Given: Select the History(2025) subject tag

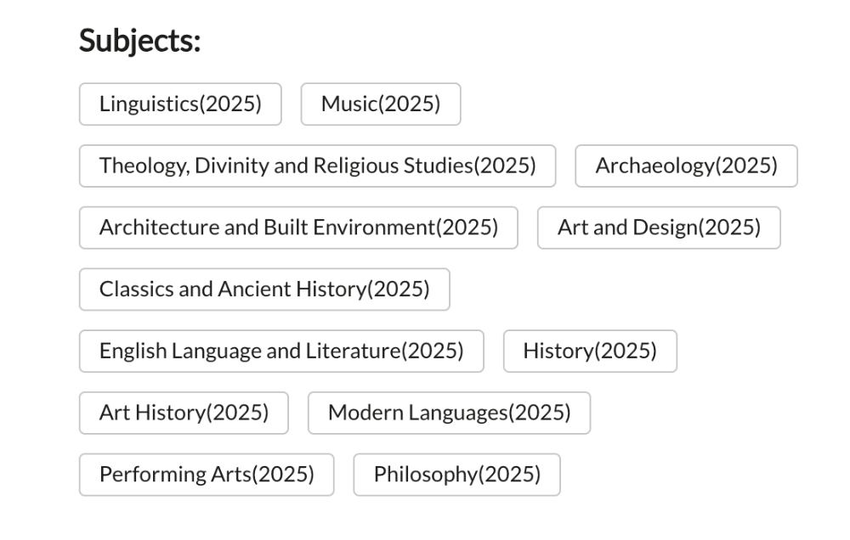Looking at the screenshot, I should pyautogui.click(x=590, y=352).
